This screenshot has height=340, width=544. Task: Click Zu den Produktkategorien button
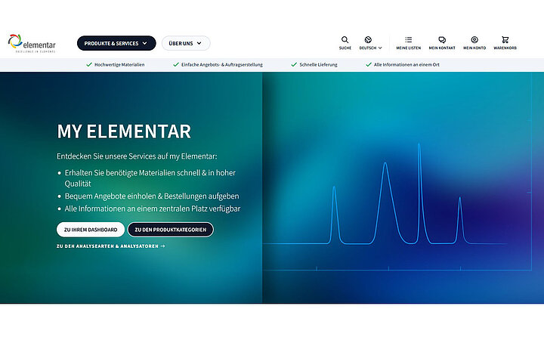(170, 230)
